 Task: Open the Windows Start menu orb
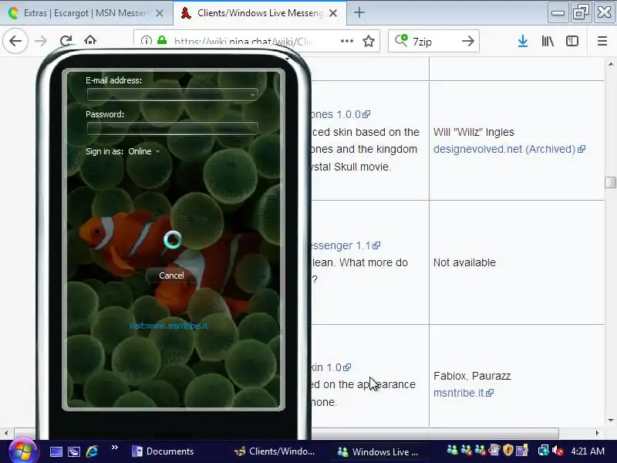pyautogui.click(x=22, y=451)
